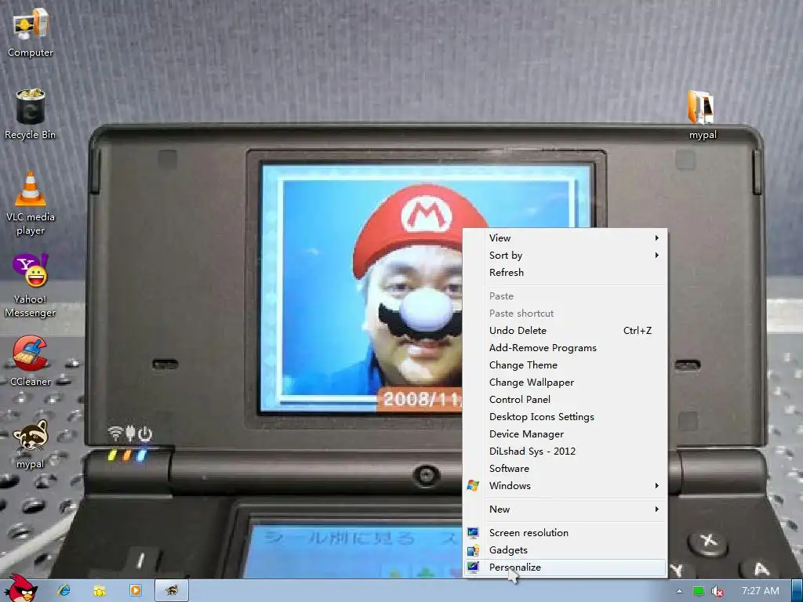This screenshot has height=602, width=803.
Task: Open Internet Explorer from the taskbar
Action: [64, 590]
